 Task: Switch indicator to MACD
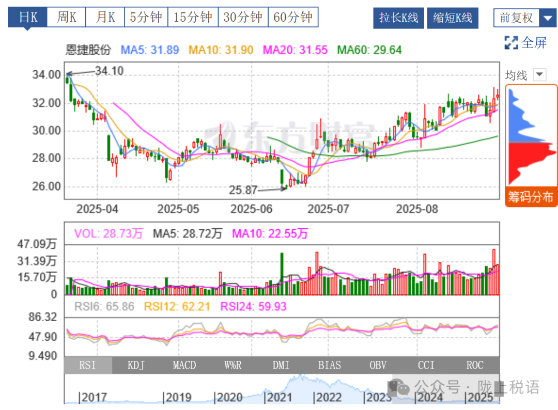tap(184, 366)
